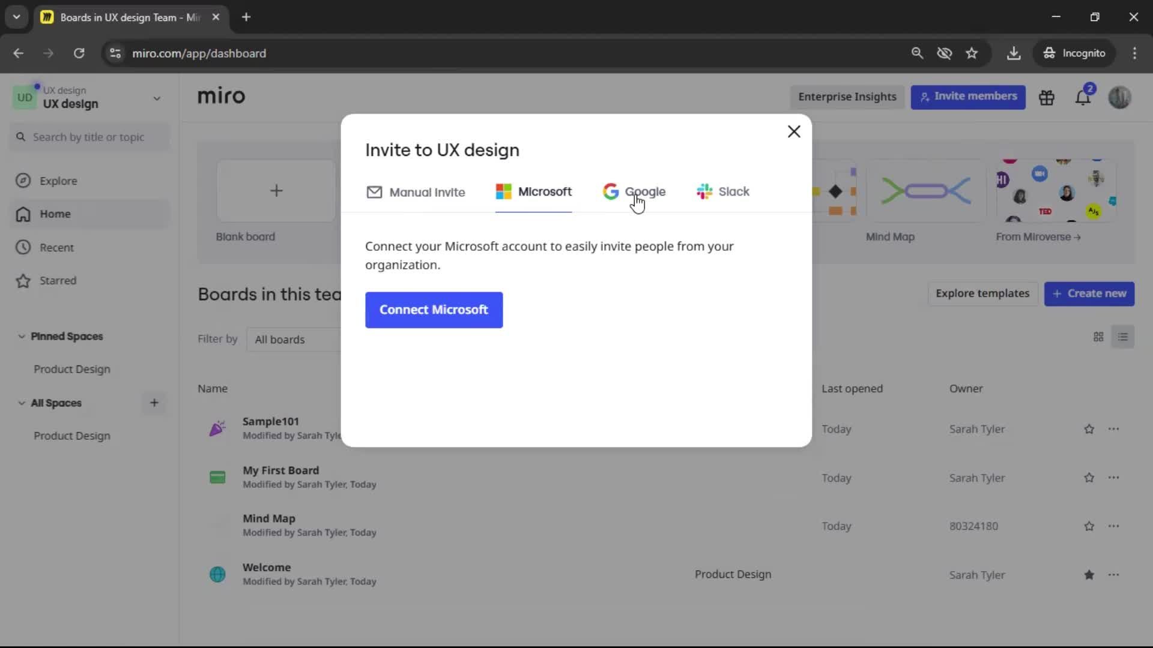Open the tab search dropdown

click(x=17, y=17)
